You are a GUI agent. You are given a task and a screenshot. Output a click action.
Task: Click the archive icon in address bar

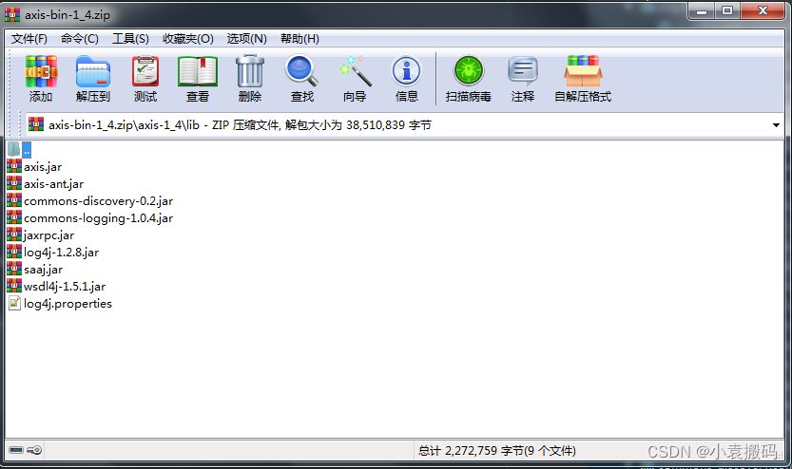pyautogui.click(x=36, y=124)
